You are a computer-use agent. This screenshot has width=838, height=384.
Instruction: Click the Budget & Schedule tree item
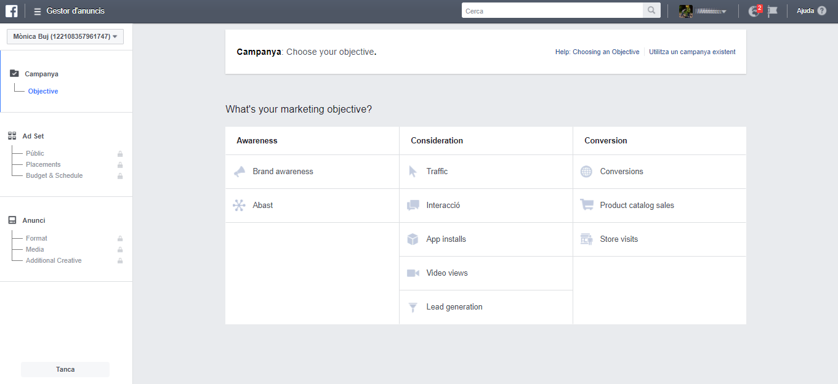(54, 175)
